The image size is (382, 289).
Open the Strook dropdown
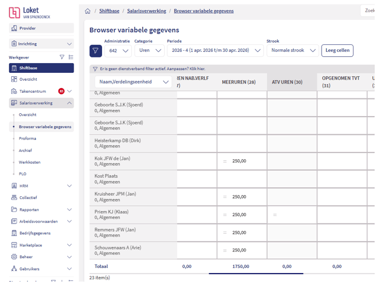[x=292, y=51]
